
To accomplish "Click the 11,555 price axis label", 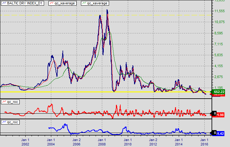I will pos(220,11).
